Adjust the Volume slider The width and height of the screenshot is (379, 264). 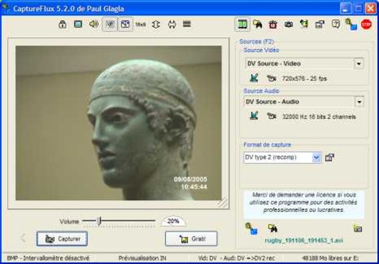(99, 221)
